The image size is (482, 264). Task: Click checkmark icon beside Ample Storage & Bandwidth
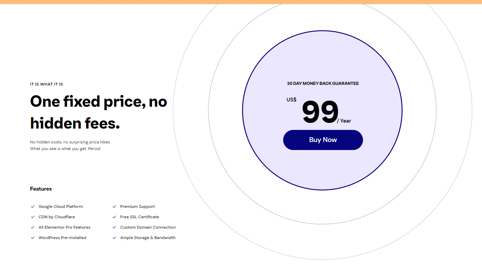pyautogui.click(x=114, y=238)
